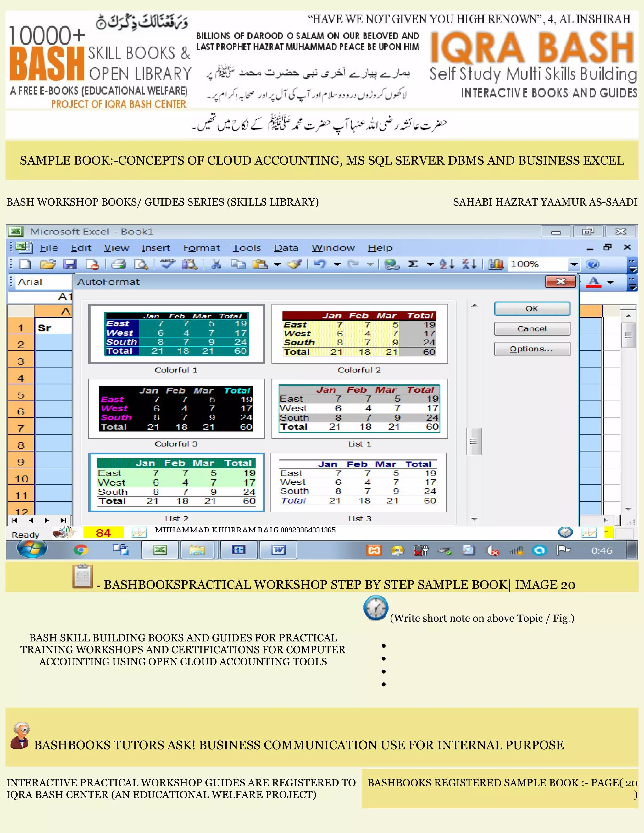Click the Paste clipboard icon

(x=260, y=264)
